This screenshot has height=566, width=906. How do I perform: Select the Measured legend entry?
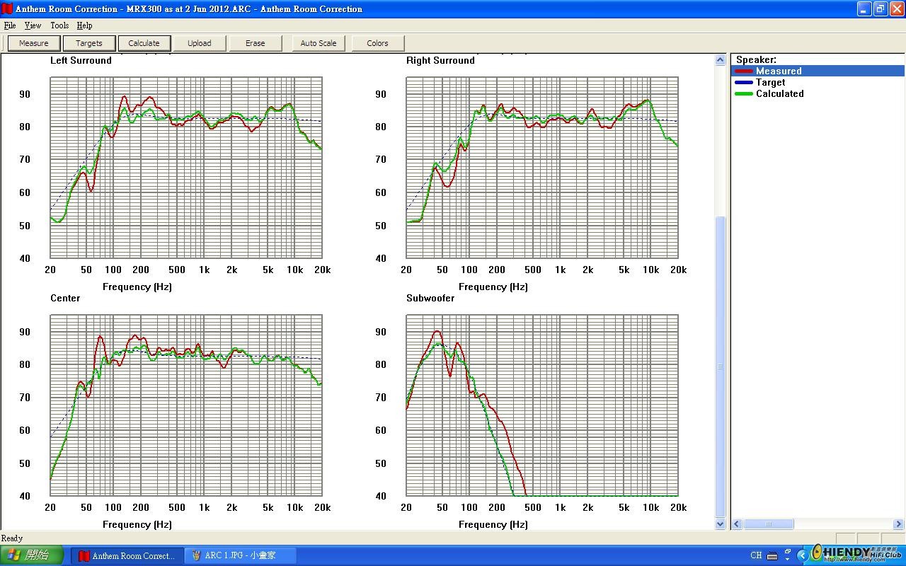tap(818, 71)
